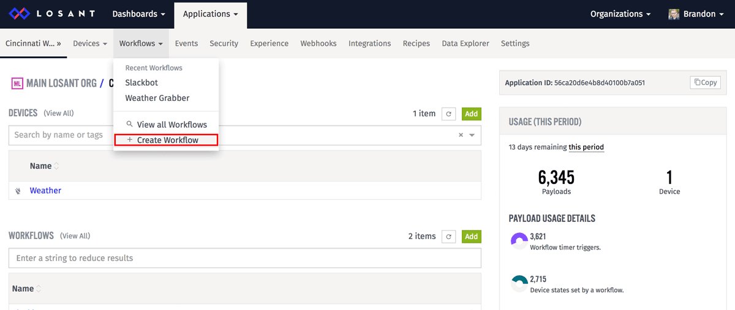This screenshot has width=735, height=310.
Task: Choose Create Workflow menu item
Action: click(x=166, y=140)
